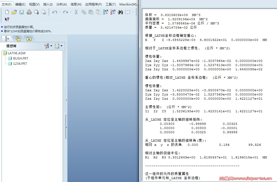This screenshot has height=182, width=277.
Task: Click the model tree Settings hammer icon
Action: [x=47, y=46]
